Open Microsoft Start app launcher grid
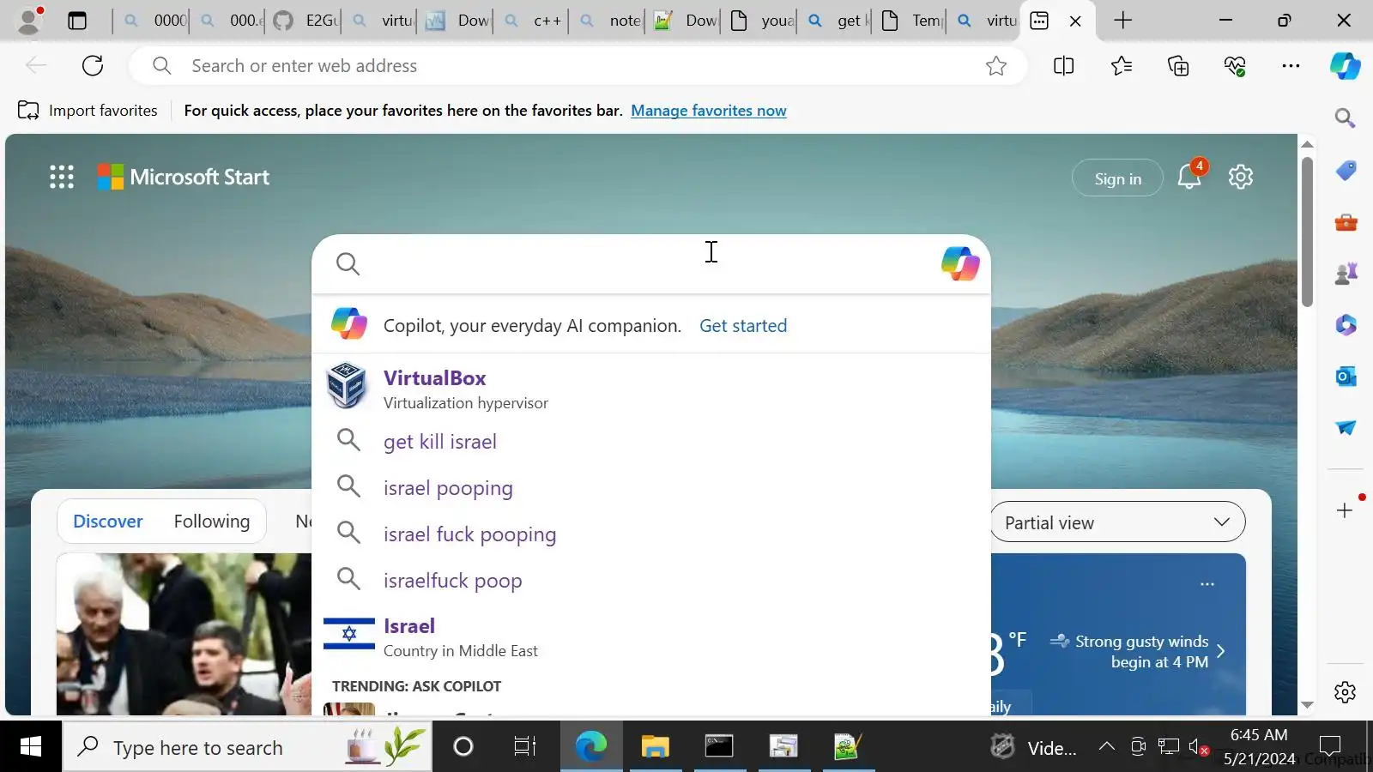This screenshot has width=1373, height=772. click(x=62, y=177)
